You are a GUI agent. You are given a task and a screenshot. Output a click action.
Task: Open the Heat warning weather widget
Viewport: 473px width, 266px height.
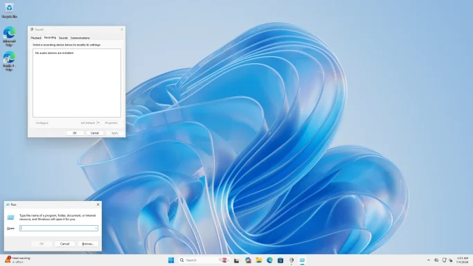coord(17,260)
